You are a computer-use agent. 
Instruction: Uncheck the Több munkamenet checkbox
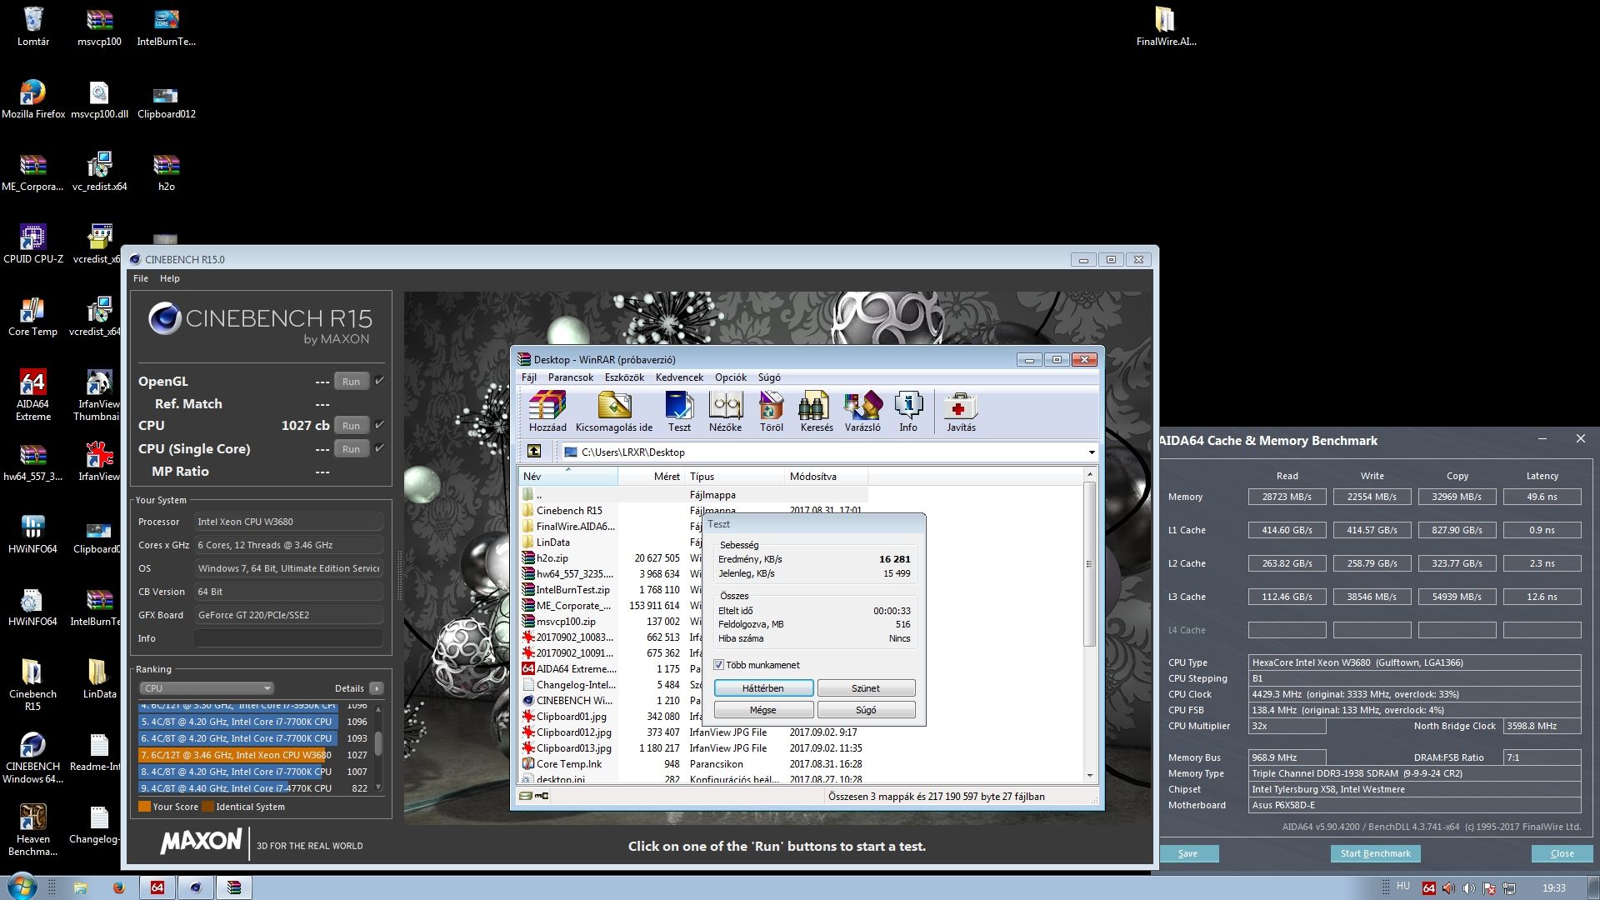tap(719, 665)
